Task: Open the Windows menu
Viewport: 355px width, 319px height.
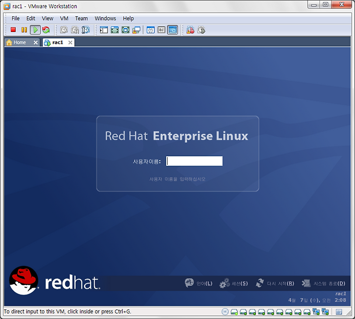Action: [106, 18]
